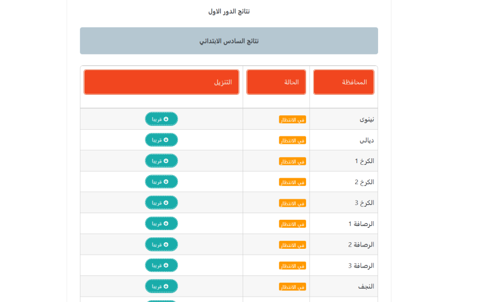
Task: Click the نتائج السادس الابتدائي banner
Action: point(229,41)
